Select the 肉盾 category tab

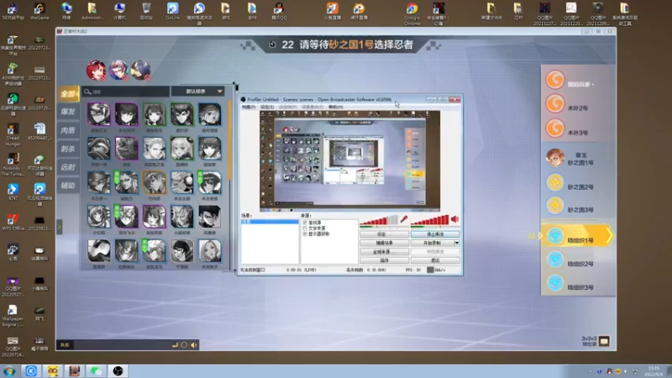click(x=68, y=130)
